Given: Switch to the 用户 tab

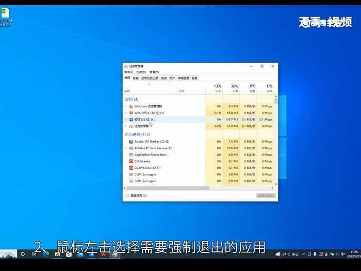Looking at the screenshot, I should (172, 78).
